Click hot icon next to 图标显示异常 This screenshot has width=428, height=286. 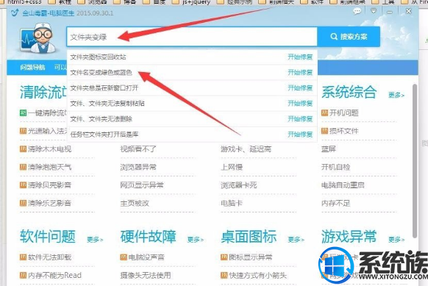[x=224, y=257]
